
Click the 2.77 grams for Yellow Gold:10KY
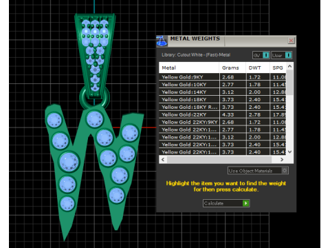pyautogui.click(x=232, y=85)
